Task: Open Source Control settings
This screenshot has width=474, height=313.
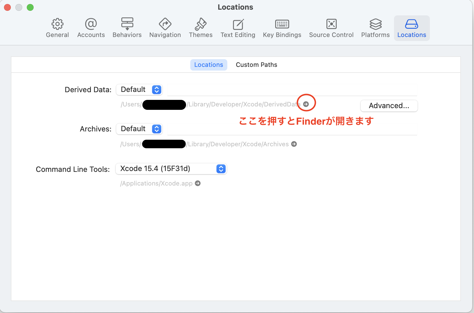Action: [x=331, y=28]
